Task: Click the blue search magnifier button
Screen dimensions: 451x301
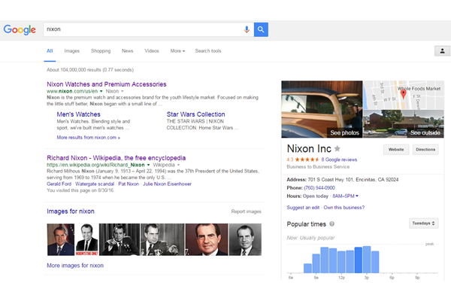Action: (x=261, y=29)
